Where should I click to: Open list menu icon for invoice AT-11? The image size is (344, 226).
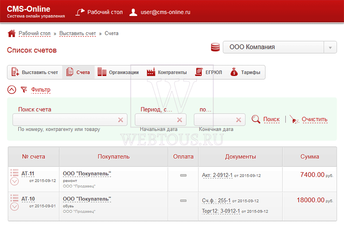point(15,172)
